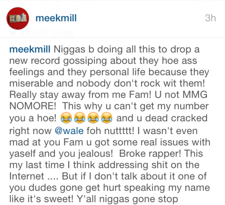Screen dimensions: 225x205
Task: Click the word 'nuttttt!' after @wale
Action: 119,131
